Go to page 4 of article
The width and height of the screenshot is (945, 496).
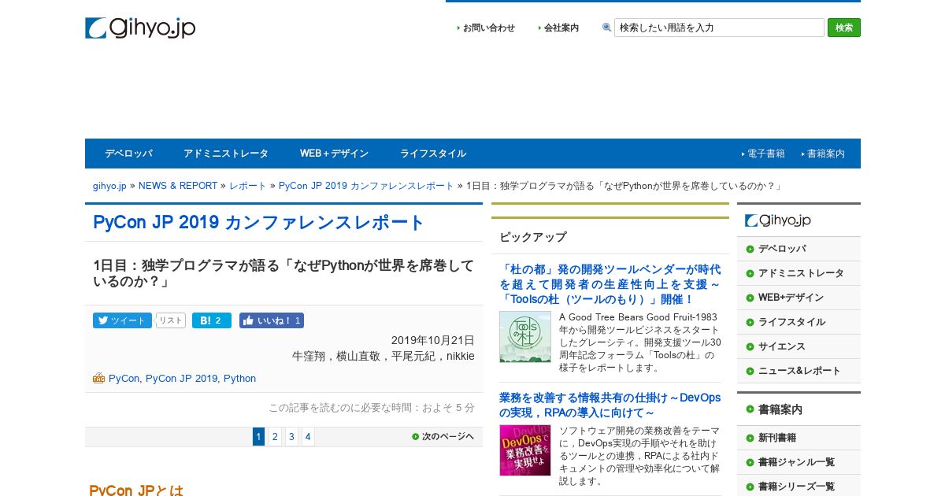click(x=308, y=437)
